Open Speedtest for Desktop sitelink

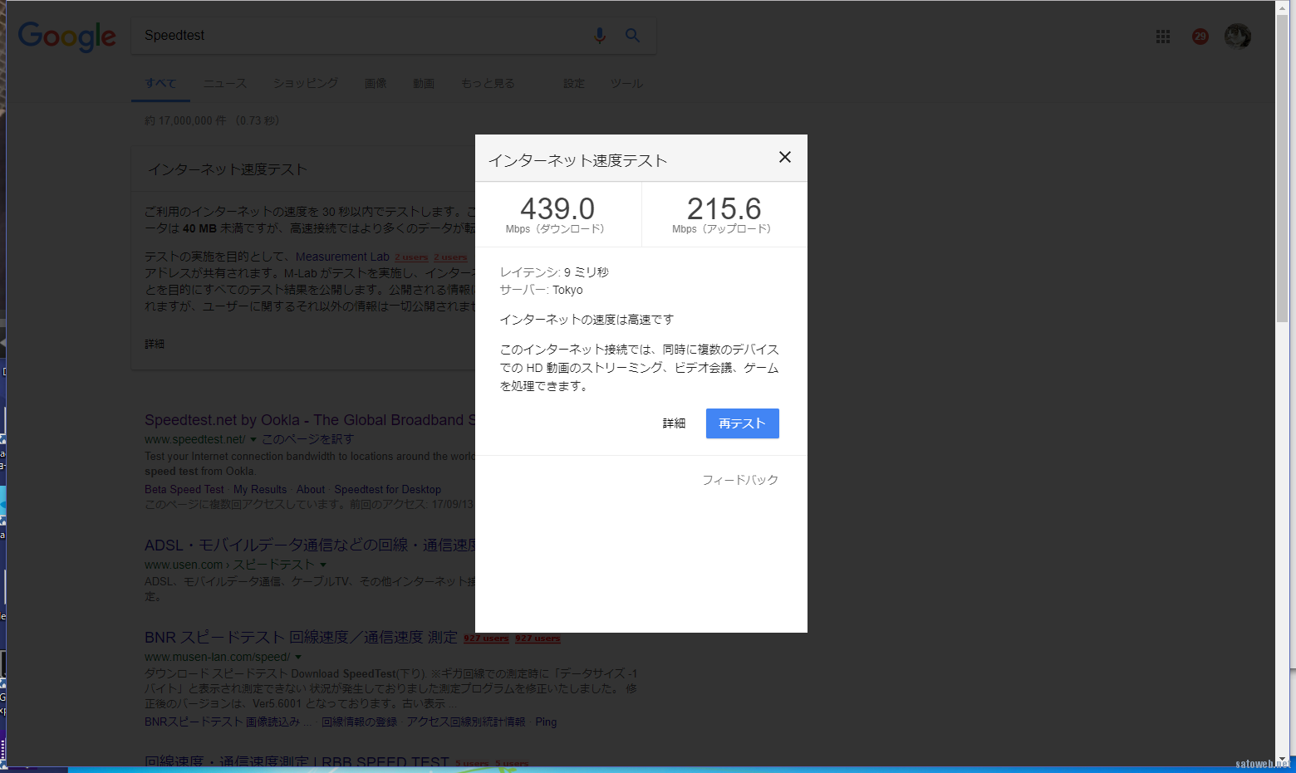(388, 490)
